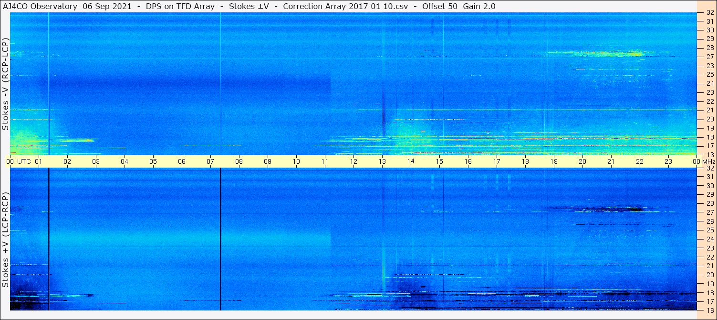Screen dimensions: 717x320
Task: Select the 21 MHz label of the Stokes +V panel
Action: coord(710,266)
